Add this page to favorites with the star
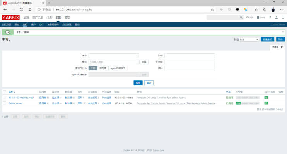Image resolution: width=287 pixels, height=154 pixels. pyautogui.click(x=212, y=10)
